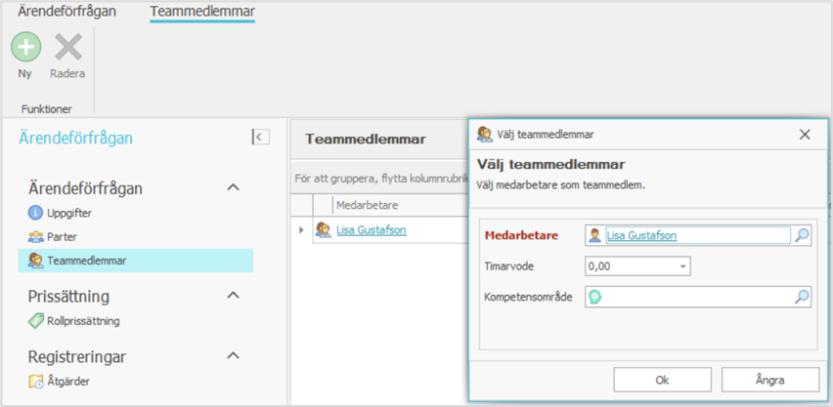Viewport: 833px width, 407px height.
Task: Open Rollprissättning in the sidebar
Action: pyautogui.click(x=83, y=320)
